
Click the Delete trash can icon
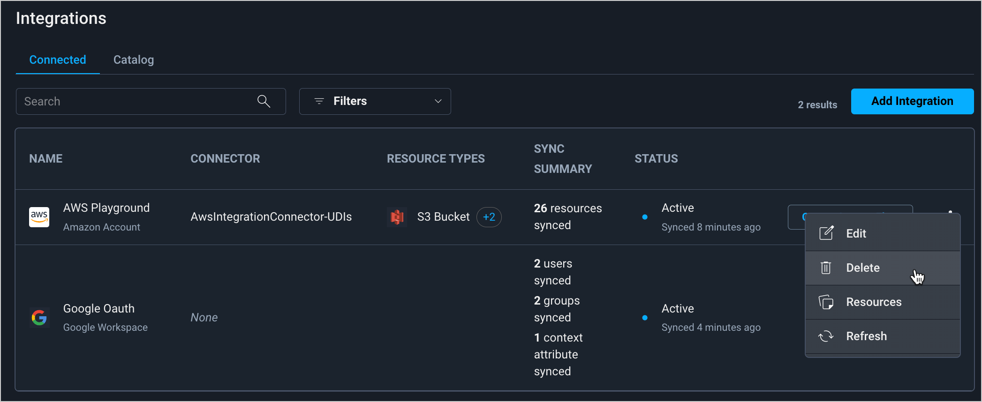click(x=826, y=268)
